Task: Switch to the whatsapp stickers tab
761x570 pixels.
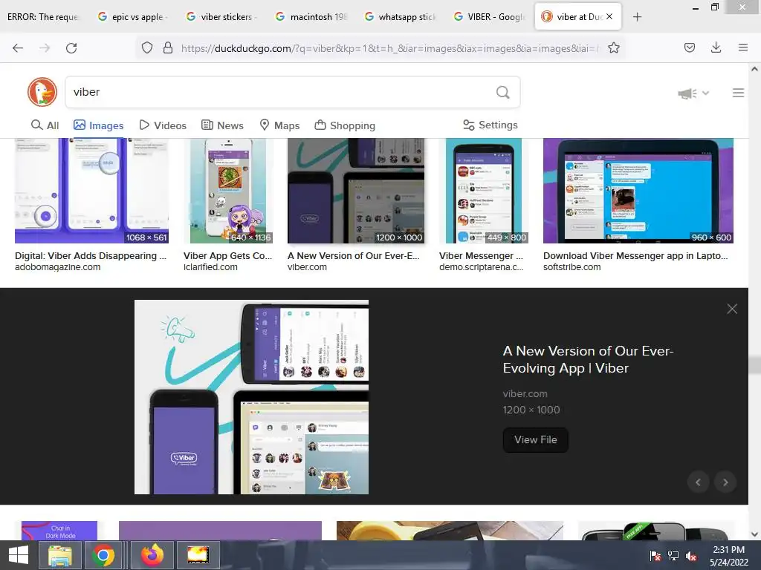Action: tap(401, 17)
